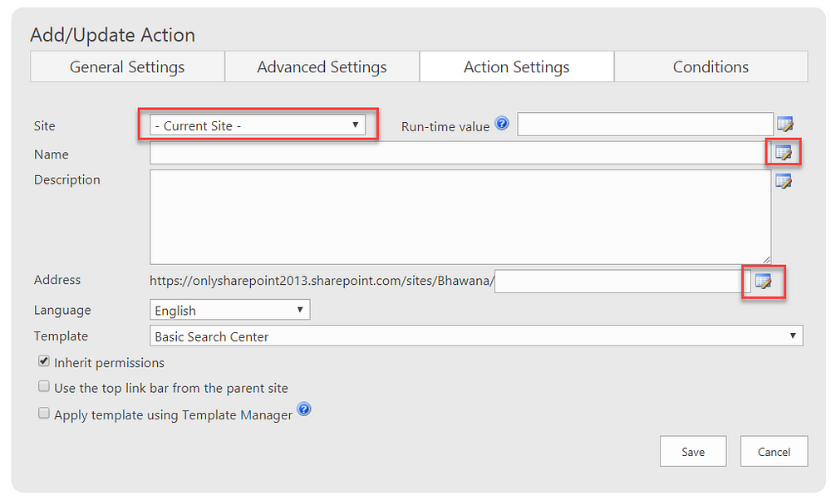This screenshot has height=500, width=831.
Task: Click the site URL text onlysharepoint2013.sharepoint.com
Action: tap(321, 280)
